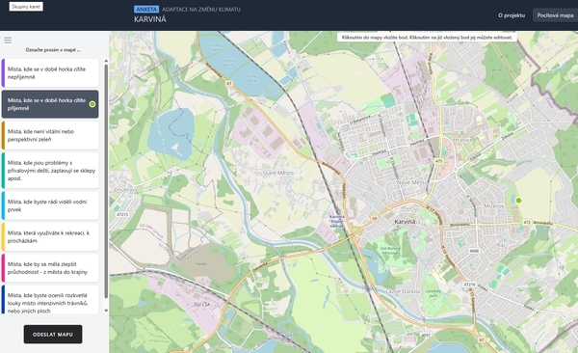Click the road 59 shield on map
578x353 pixels.
[375, 219]
